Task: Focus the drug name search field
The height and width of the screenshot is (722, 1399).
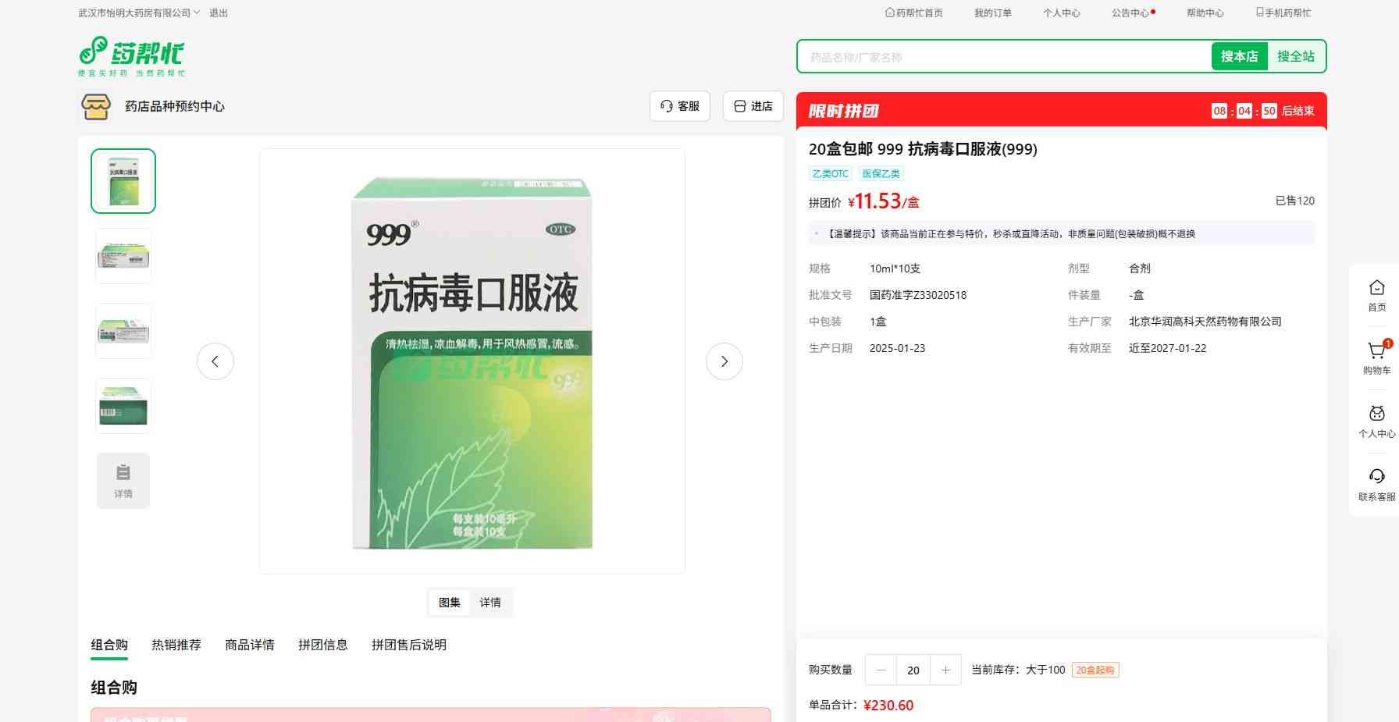Action: coord(1004,57)
